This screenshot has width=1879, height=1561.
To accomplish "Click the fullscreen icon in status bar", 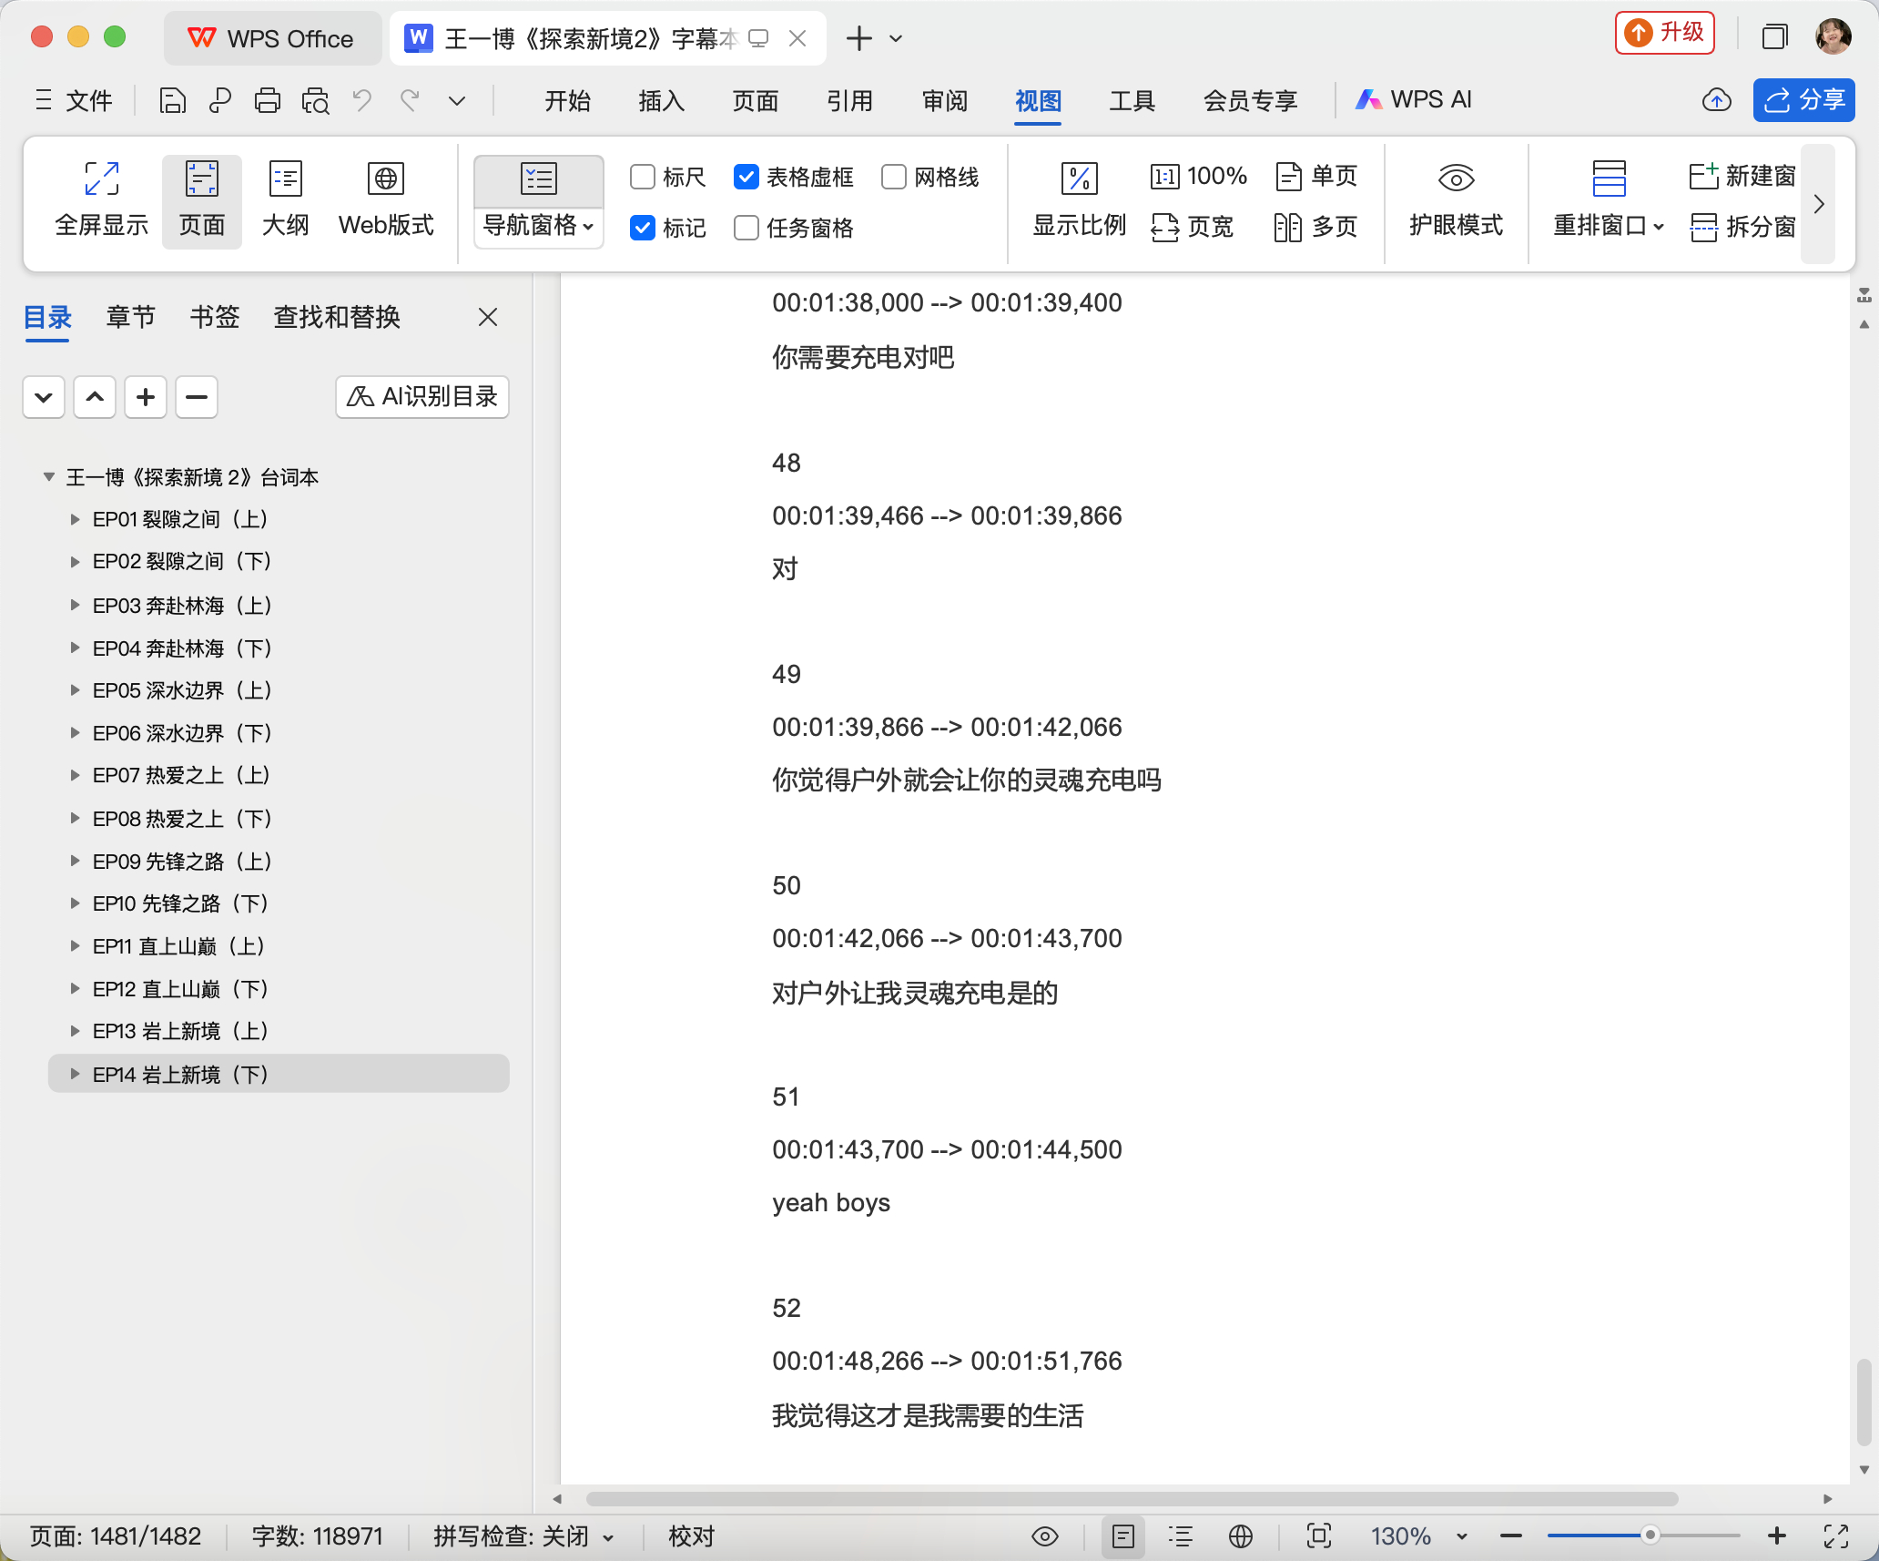I will tap(1836, 1536).
